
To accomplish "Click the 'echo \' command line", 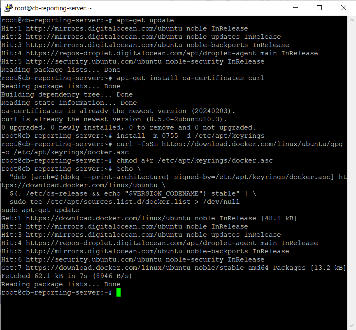I will tap(128, 169).
